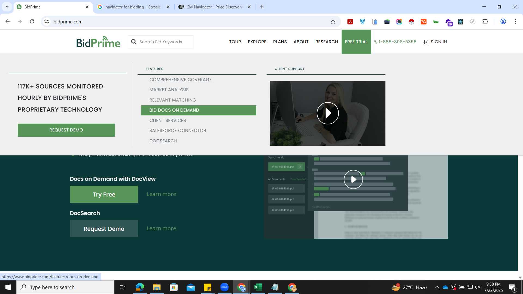Show hidden tray icons chevron
The height and width of the screenshot is (294, 523).
pos(437,287)
